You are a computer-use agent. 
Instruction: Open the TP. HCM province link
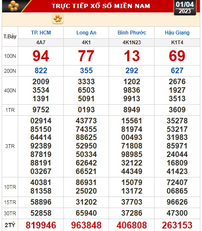pos(41,33)
